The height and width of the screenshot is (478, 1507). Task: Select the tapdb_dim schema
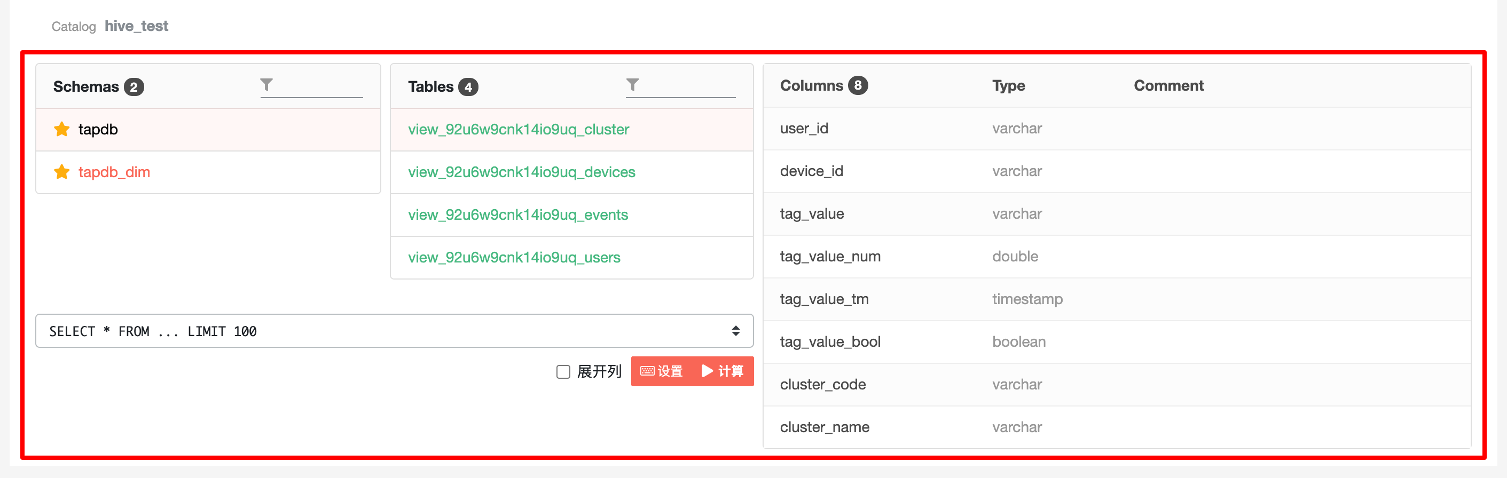(x=114, y=172)
